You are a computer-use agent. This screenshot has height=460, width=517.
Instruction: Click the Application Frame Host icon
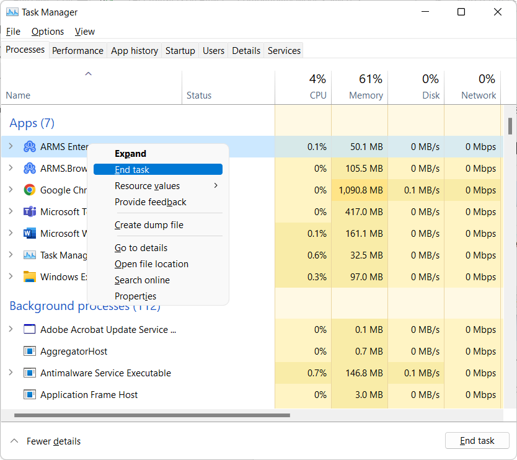coord(29,394)
